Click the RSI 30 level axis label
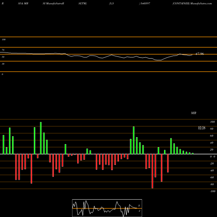The width and height of the screenshot is (217, 217). [x=3, y=64]
